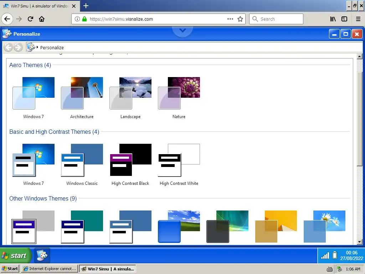Click the Basic and High Contrast Themes heading
Screen dimensions: 365x274
(x=54, y=132)
